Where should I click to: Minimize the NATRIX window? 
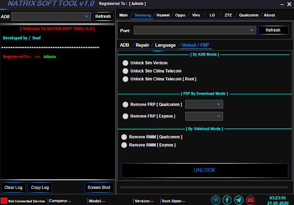(282, 4)
